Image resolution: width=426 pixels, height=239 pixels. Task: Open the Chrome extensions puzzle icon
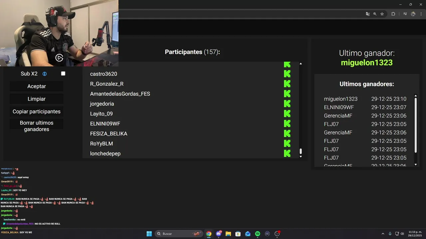(x=393, y=14)
